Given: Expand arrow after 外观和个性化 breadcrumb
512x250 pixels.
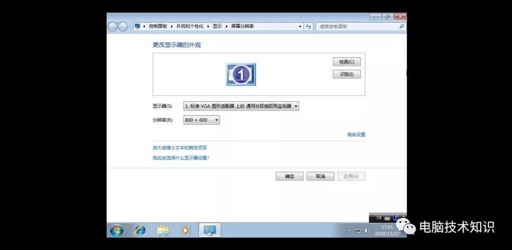Looking at the screenshot, I should coord(208,27).
